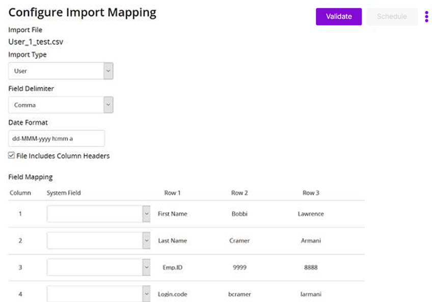Click the Date Format label

(x=28, y=122)
